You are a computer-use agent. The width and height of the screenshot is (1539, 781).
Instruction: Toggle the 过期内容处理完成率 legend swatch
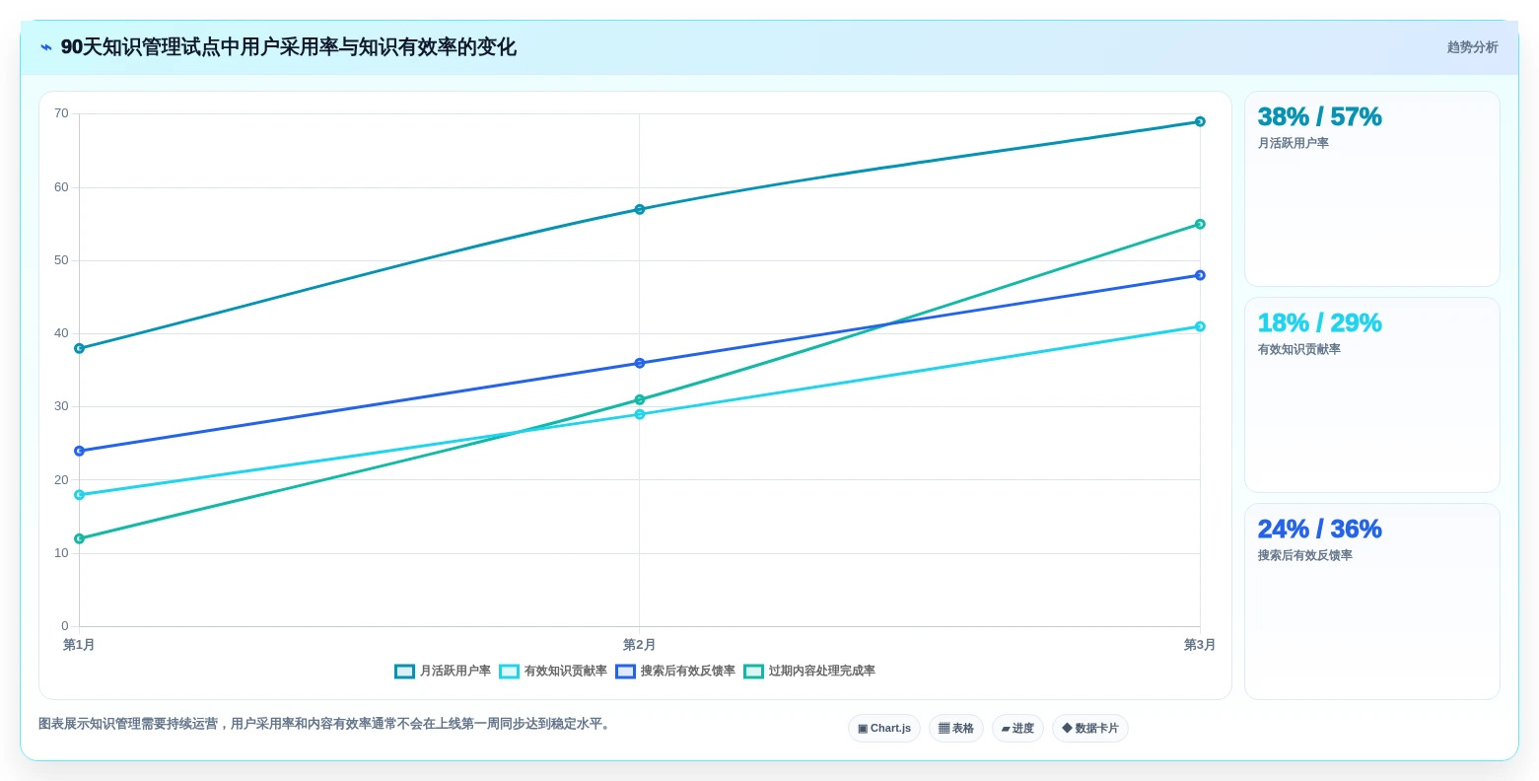[753, 672]
